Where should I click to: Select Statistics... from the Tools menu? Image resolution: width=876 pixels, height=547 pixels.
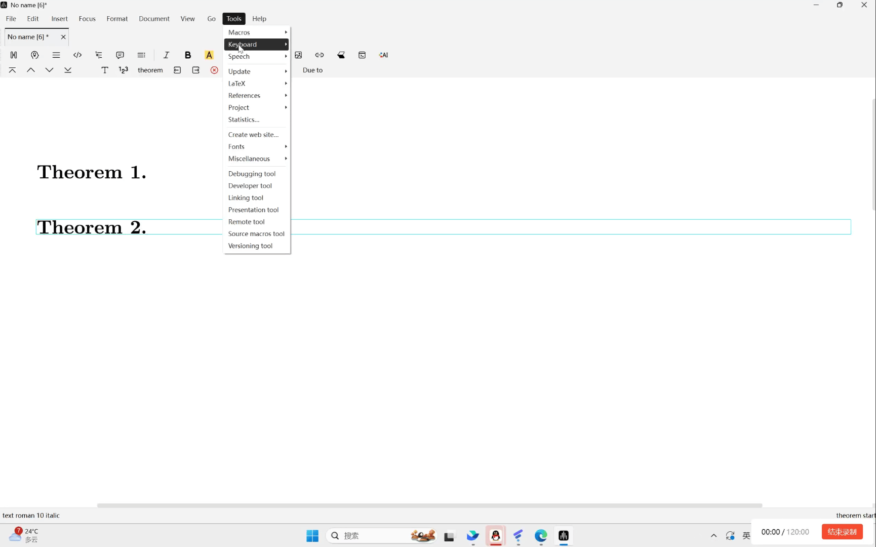[244, 120]
